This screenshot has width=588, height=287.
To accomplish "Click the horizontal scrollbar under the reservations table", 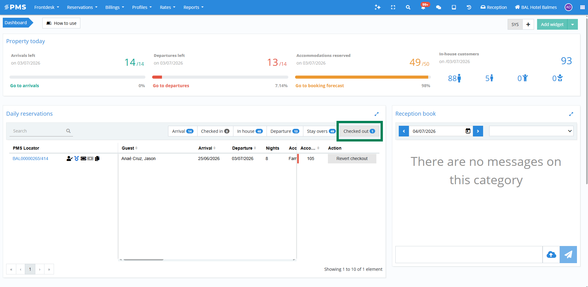I will coord(144,259).
